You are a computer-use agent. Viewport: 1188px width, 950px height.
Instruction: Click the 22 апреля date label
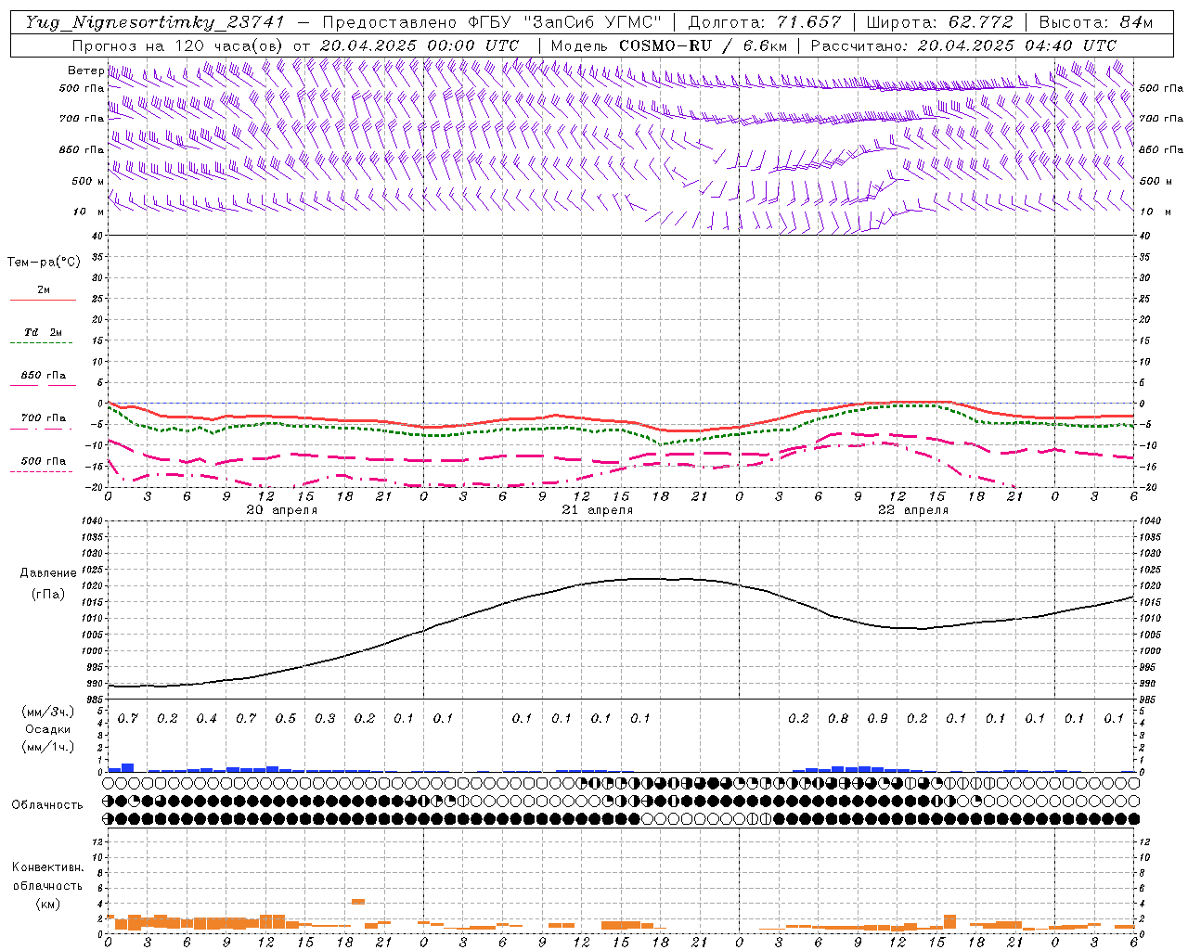[913, 510]
